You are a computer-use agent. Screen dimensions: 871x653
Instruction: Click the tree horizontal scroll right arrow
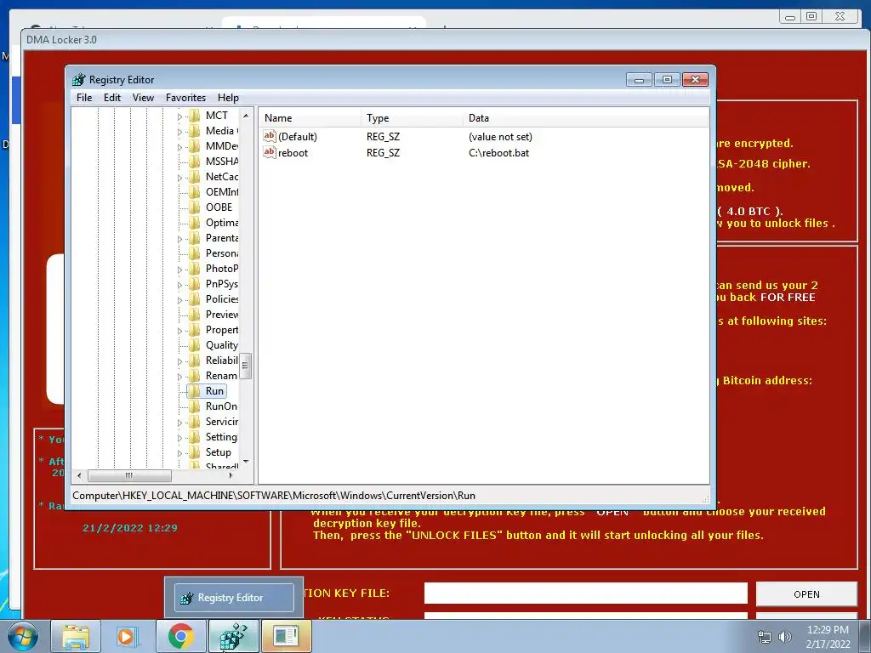point(231,476)
